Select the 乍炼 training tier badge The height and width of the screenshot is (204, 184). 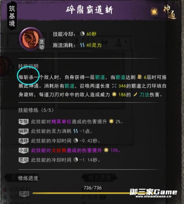[24, 122]
